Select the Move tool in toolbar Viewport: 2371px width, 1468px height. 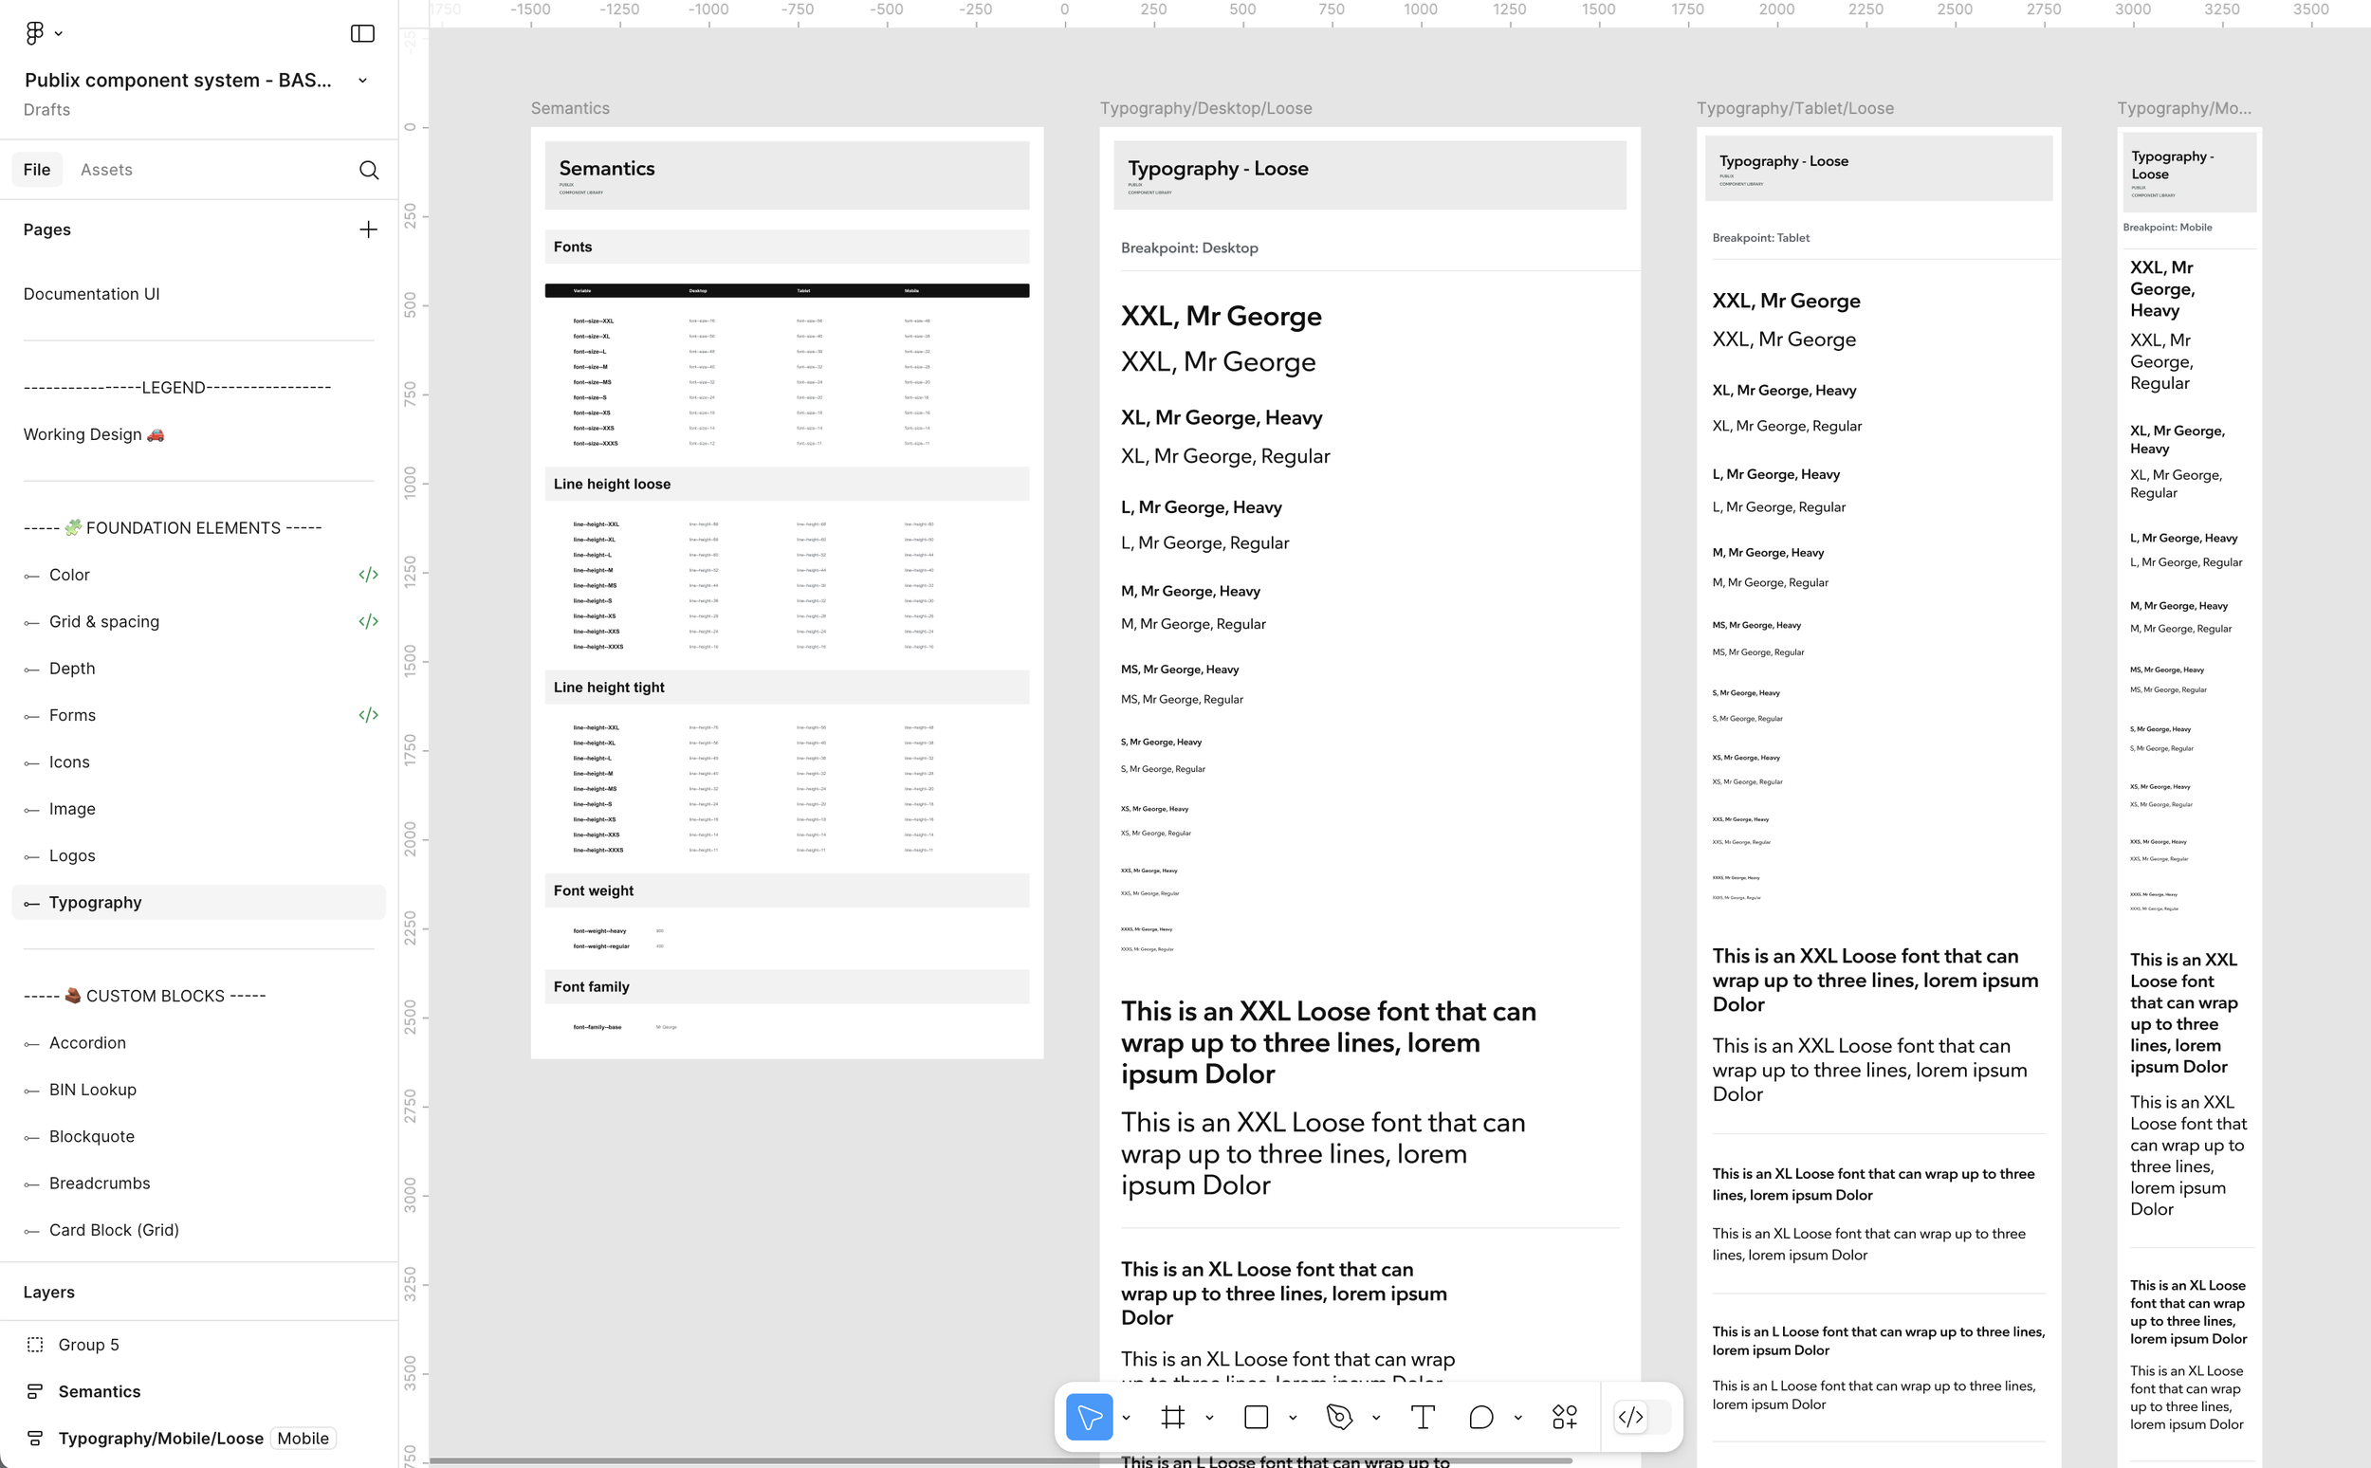[1089, 1417]
